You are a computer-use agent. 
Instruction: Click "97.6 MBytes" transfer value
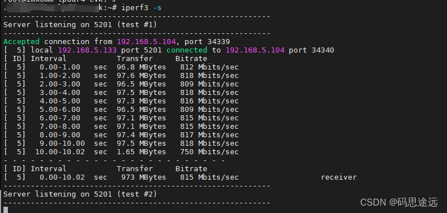142,76
